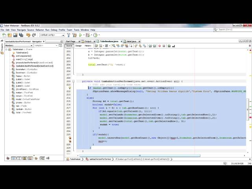This screenshot has width=252, height=189.
Task: Toggle the Show Non-Public Members filter in the Navigator
Action: click(x=24, y=158)
